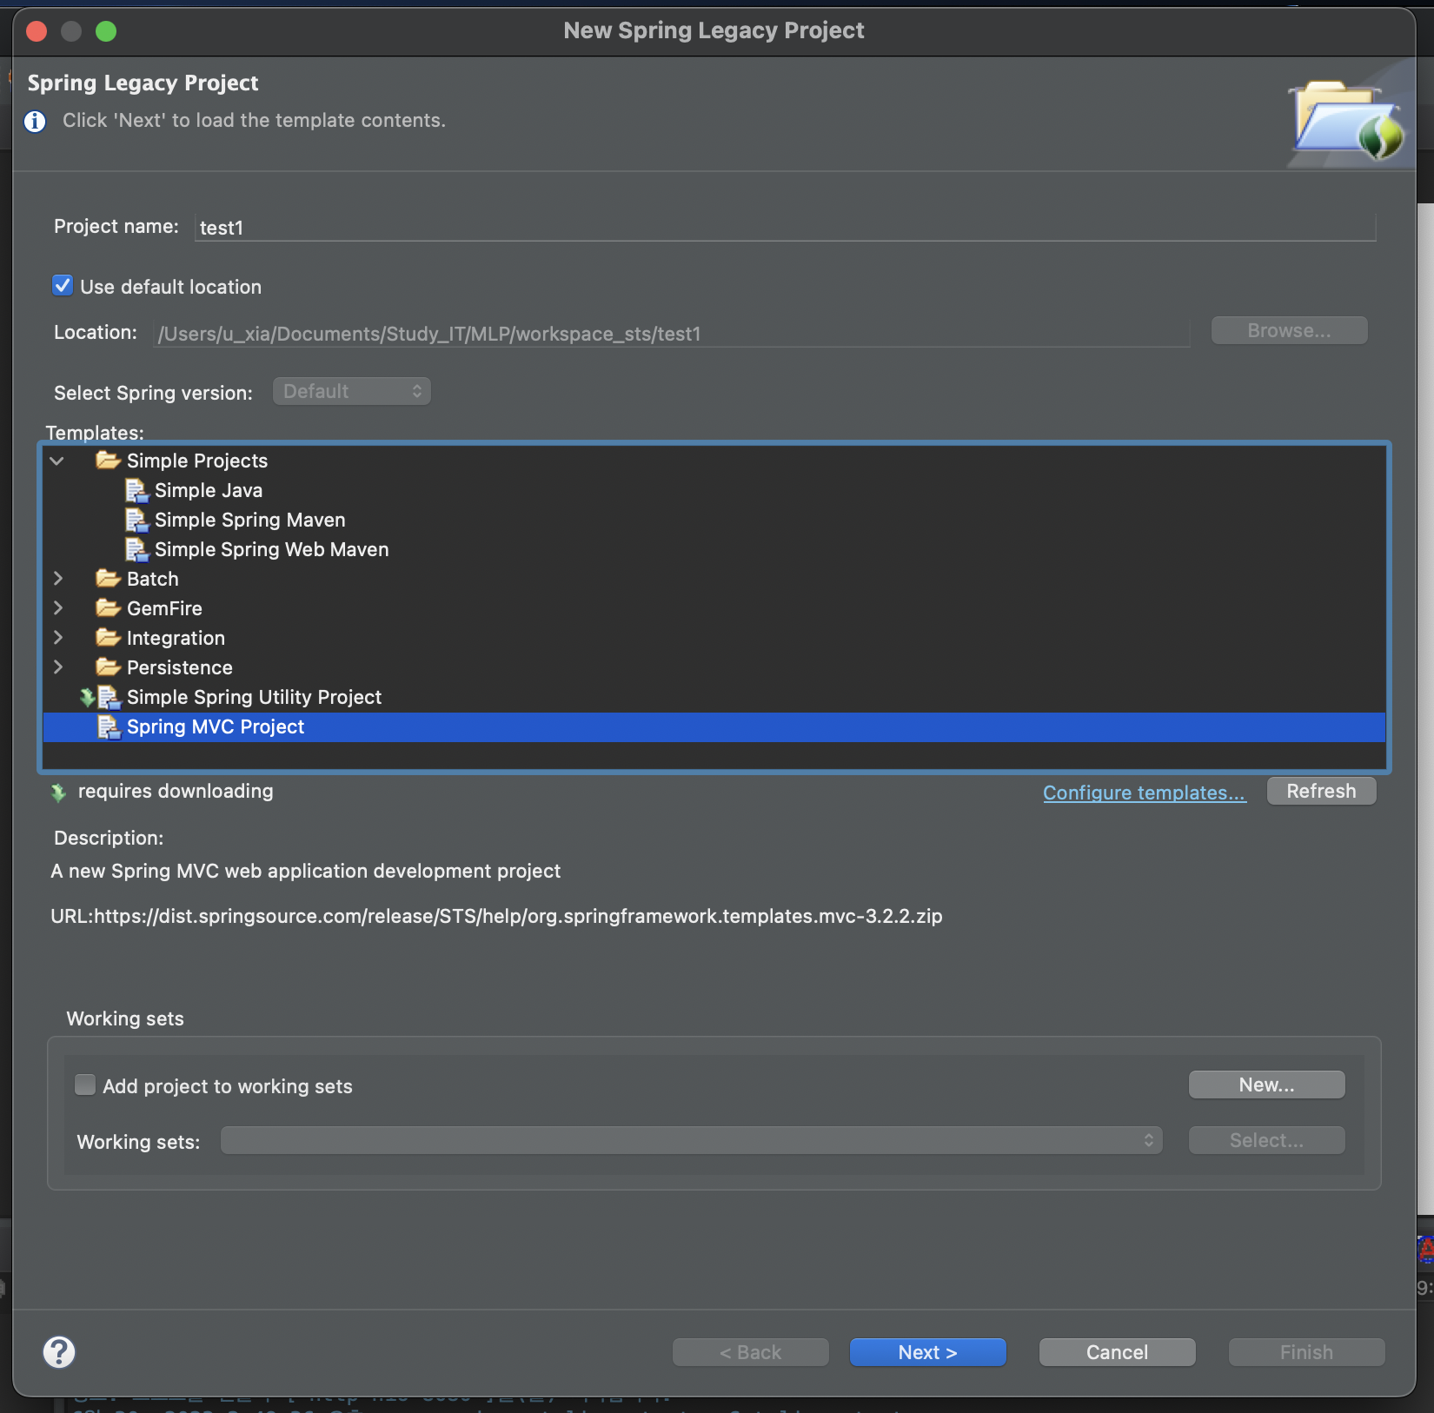Select the Persistence folder row
1434x1413 pixels.
(714, 667)
